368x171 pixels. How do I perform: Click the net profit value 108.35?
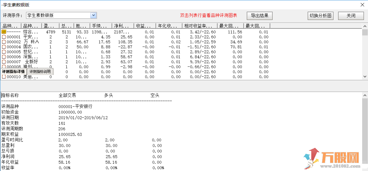(125, 42)
